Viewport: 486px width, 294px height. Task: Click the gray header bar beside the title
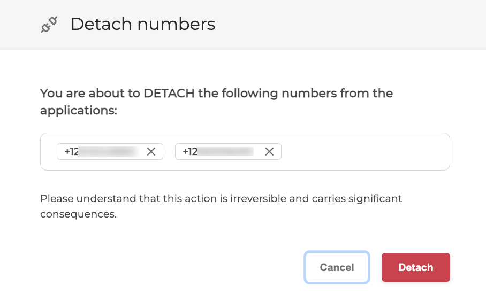click(348, 25)
